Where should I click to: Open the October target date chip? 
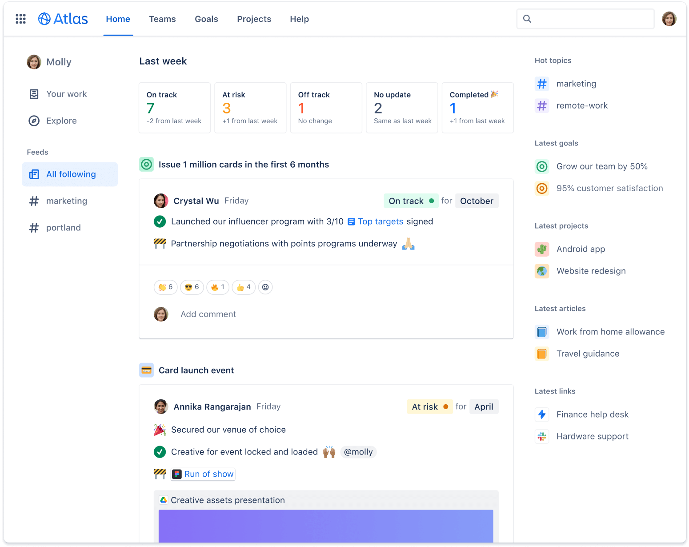(x=477, y=201)
